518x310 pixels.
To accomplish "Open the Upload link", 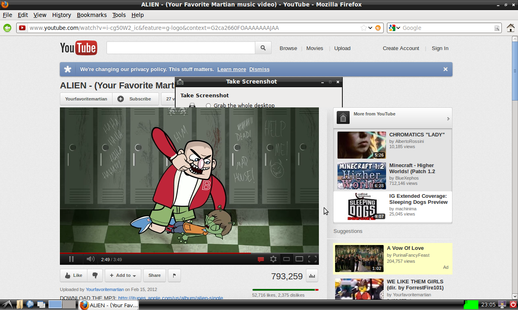I will (x=342, y=48).
